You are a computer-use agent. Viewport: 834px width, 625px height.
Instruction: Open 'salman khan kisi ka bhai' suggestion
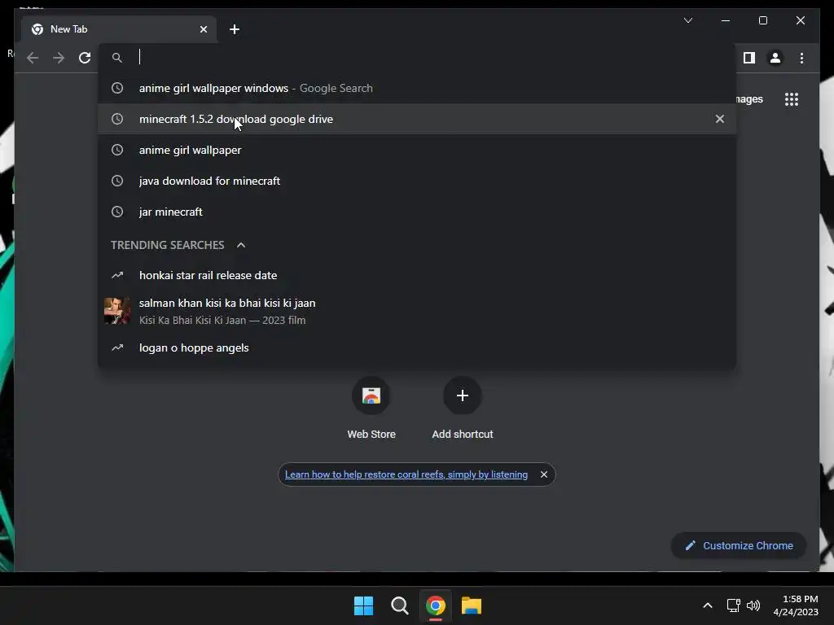[417, 311]
